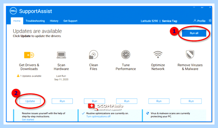The height and width of the screenshot is (128, 218).
Task: Click the Turn optimizations off link
Action: (x=98, y=116)
